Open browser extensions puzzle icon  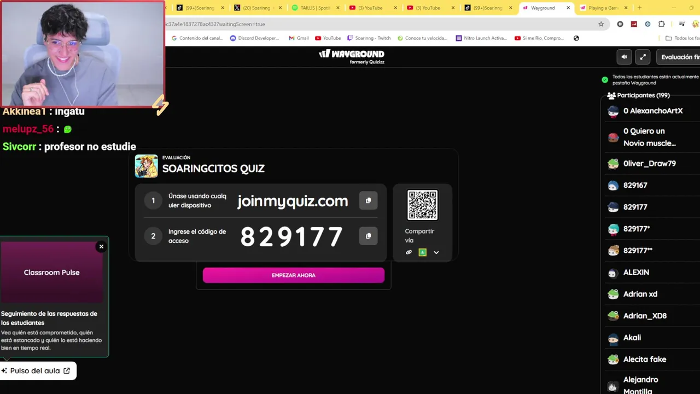pyautogui.click(x=661, y=24)
